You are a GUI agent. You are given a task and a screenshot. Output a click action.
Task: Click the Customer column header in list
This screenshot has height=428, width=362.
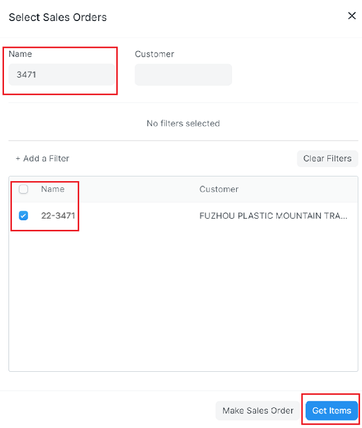[x=219, y=189]
